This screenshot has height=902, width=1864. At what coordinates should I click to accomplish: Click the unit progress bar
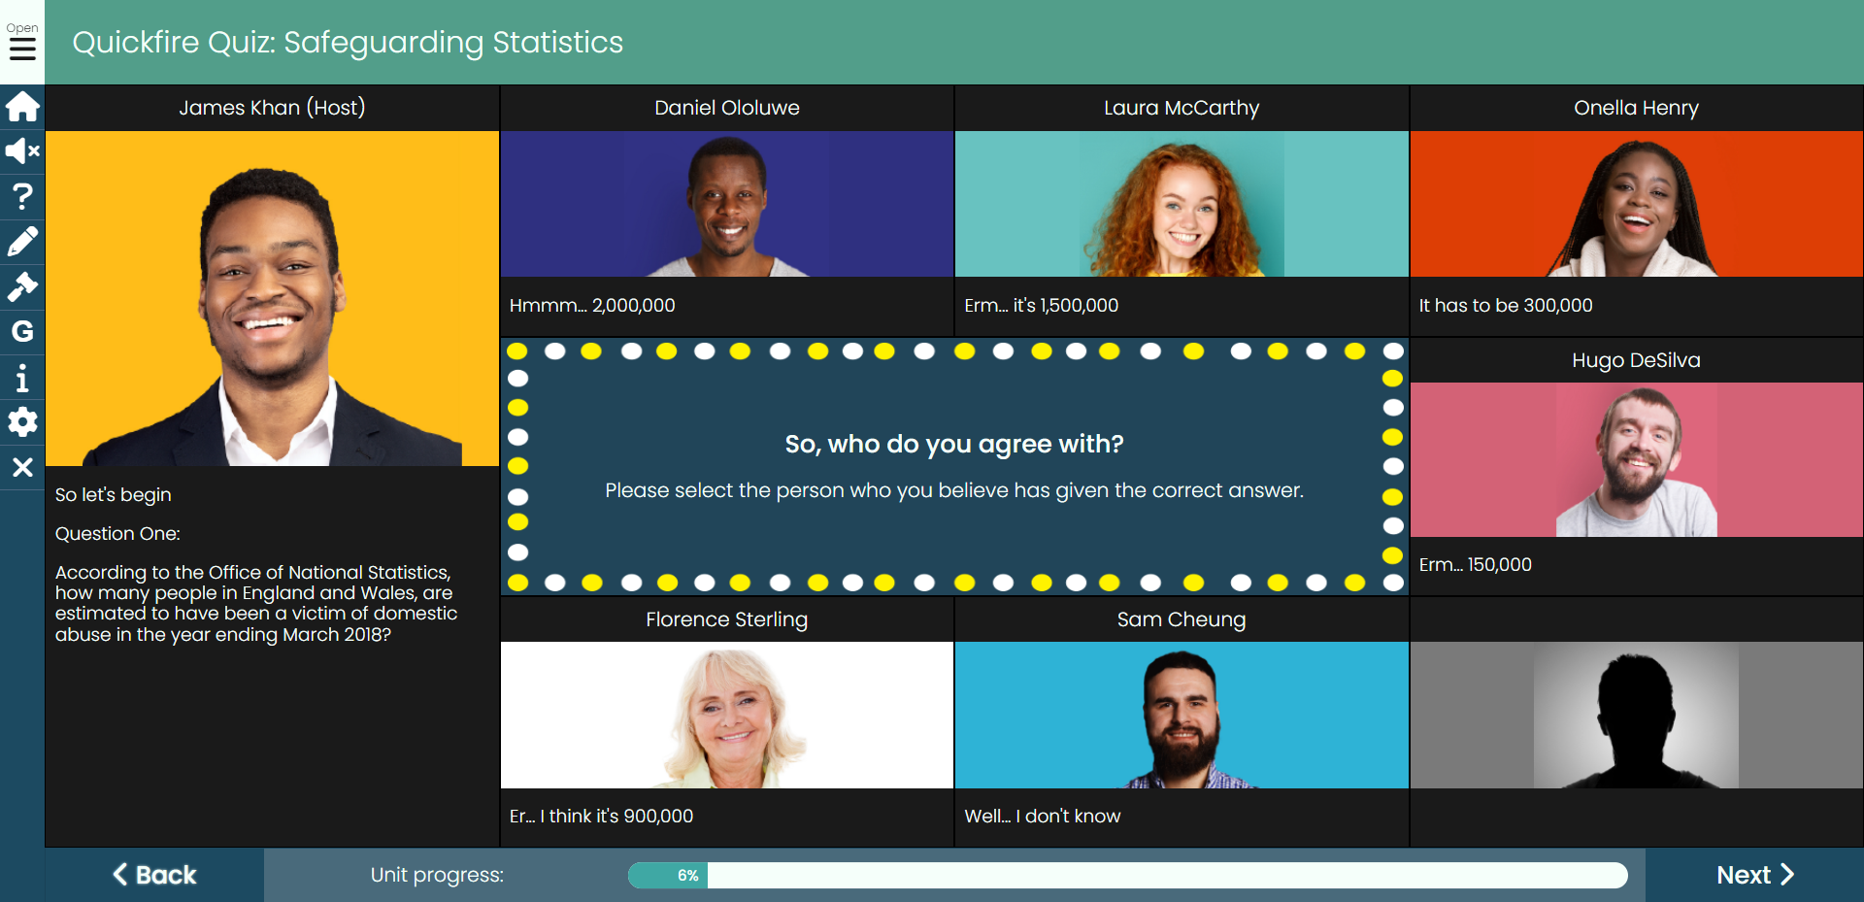1127,875
